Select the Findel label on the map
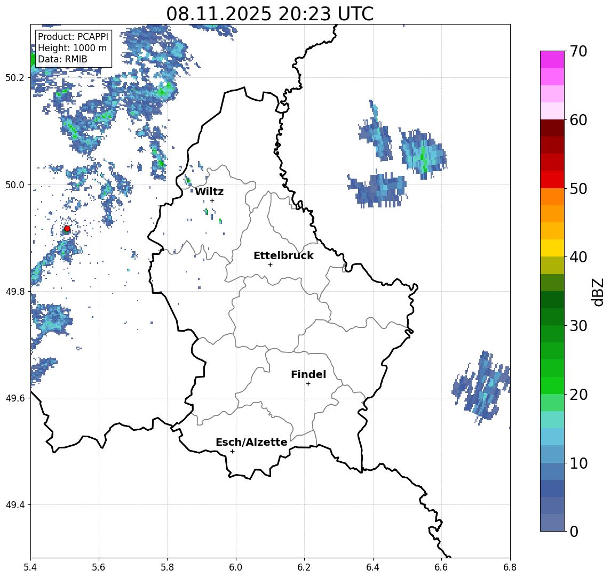Screen dimensions: 611x578 tap(308, 374)
